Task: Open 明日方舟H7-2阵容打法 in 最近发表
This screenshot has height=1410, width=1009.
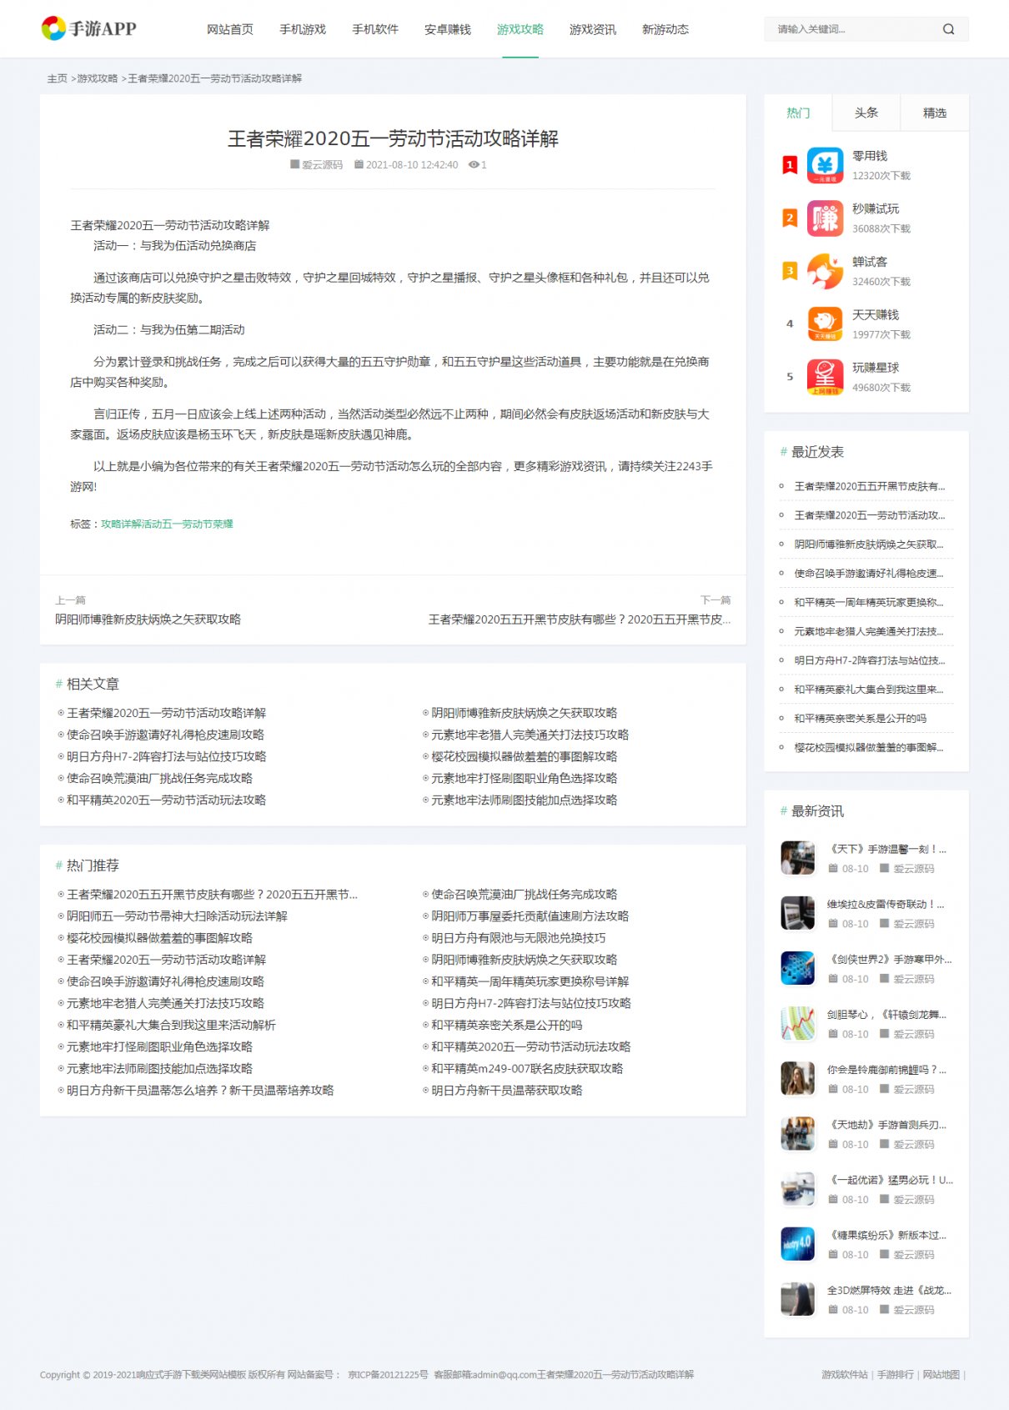Action: (x=870, y=660)
